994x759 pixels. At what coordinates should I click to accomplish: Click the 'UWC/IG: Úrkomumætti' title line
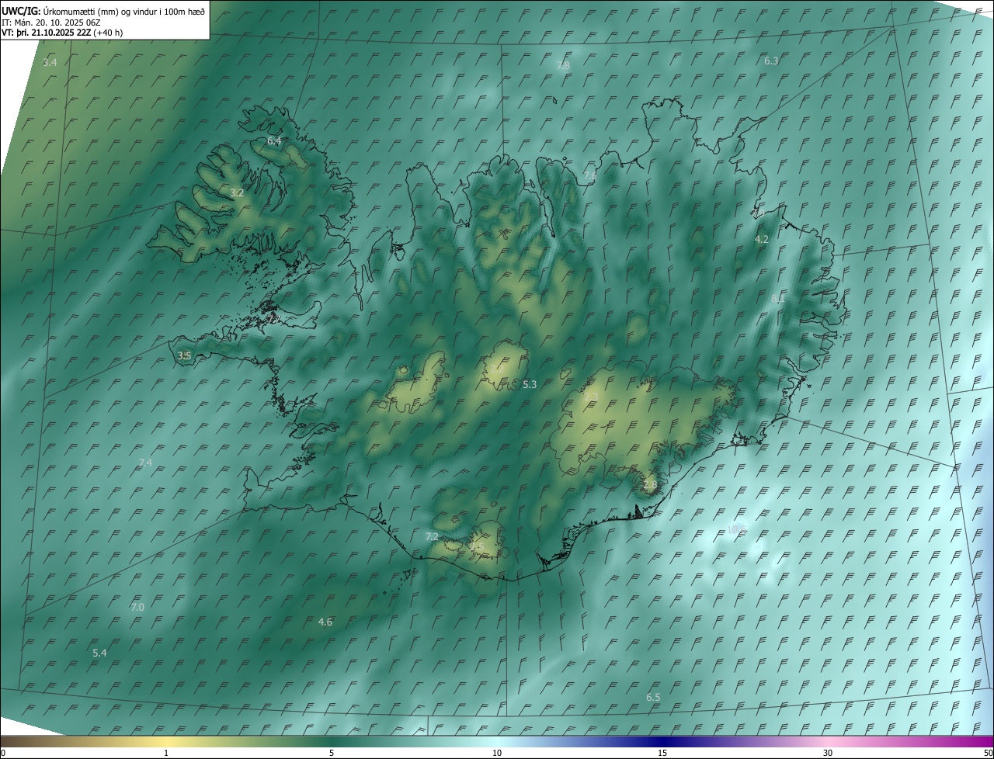point(103,11)
